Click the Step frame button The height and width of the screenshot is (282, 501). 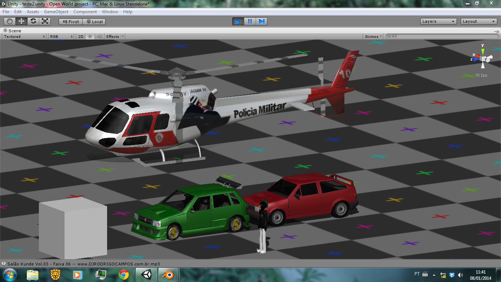[262, 21]
